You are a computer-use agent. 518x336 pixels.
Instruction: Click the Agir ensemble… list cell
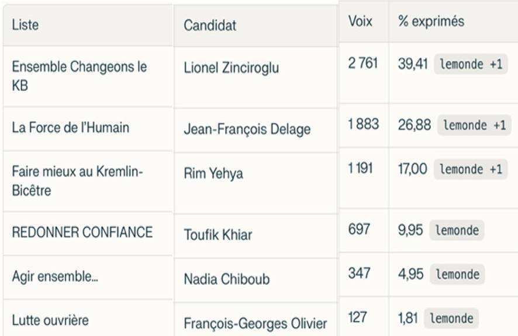coord(55,276)
